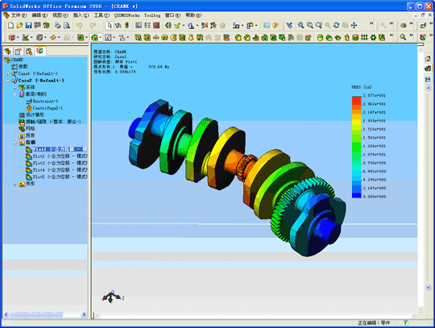Expand the last folder node below Plot5

(14, 185)
